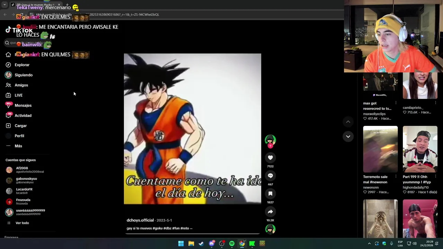Open followed account Frozouda
443x249 pixels.
pos(18,202)
